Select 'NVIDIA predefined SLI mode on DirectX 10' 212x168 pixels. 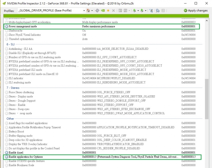[x=33, y=74]
